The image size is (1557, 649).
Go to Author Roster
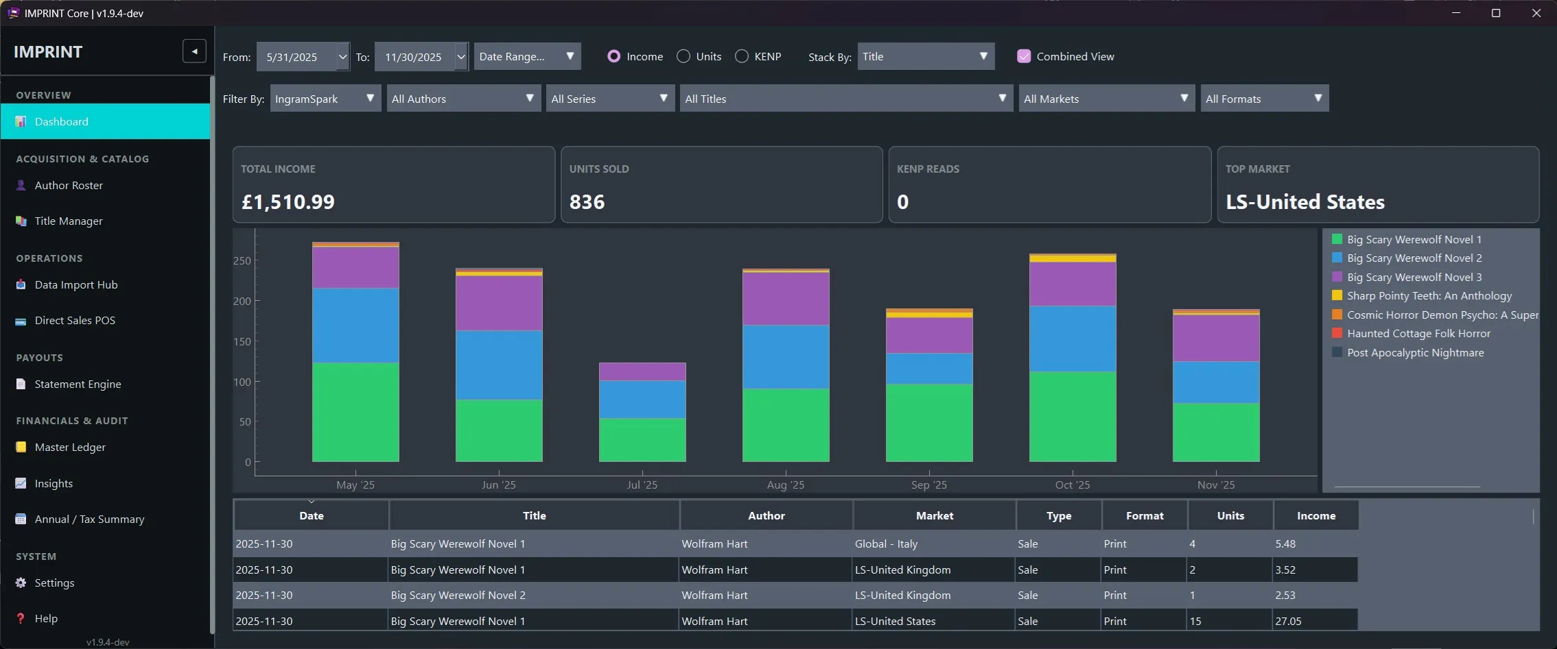pos(105,185)
